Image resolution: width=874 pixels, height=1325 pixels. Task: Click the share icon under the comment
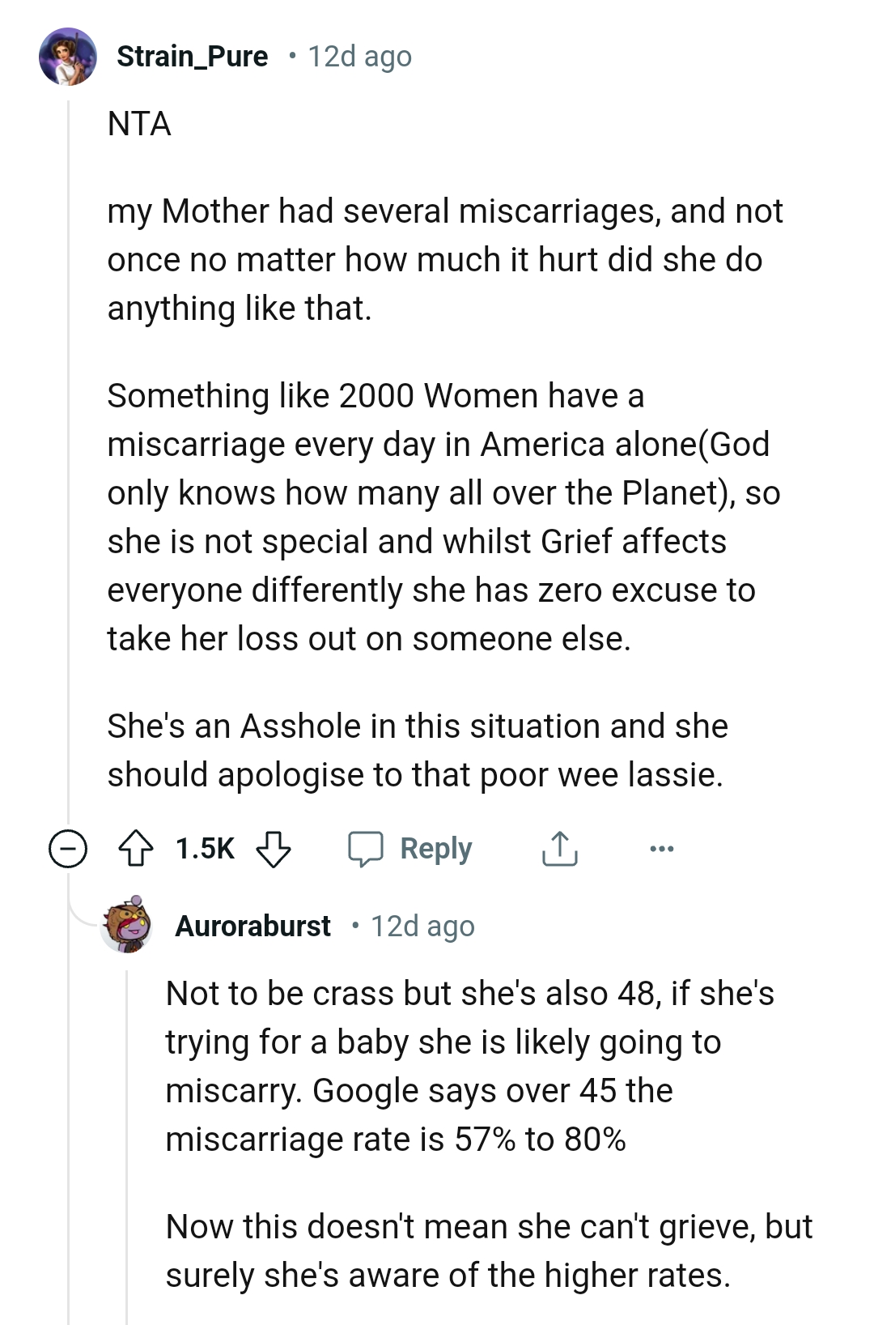[x=560, y=849]
